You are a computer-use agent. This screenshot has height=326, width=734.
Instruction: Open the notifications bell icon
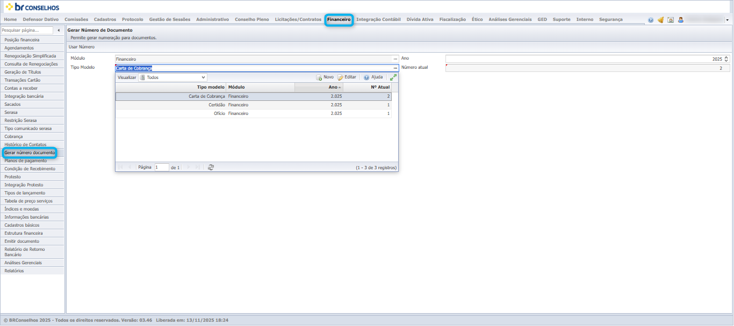(x=660, y=20)
